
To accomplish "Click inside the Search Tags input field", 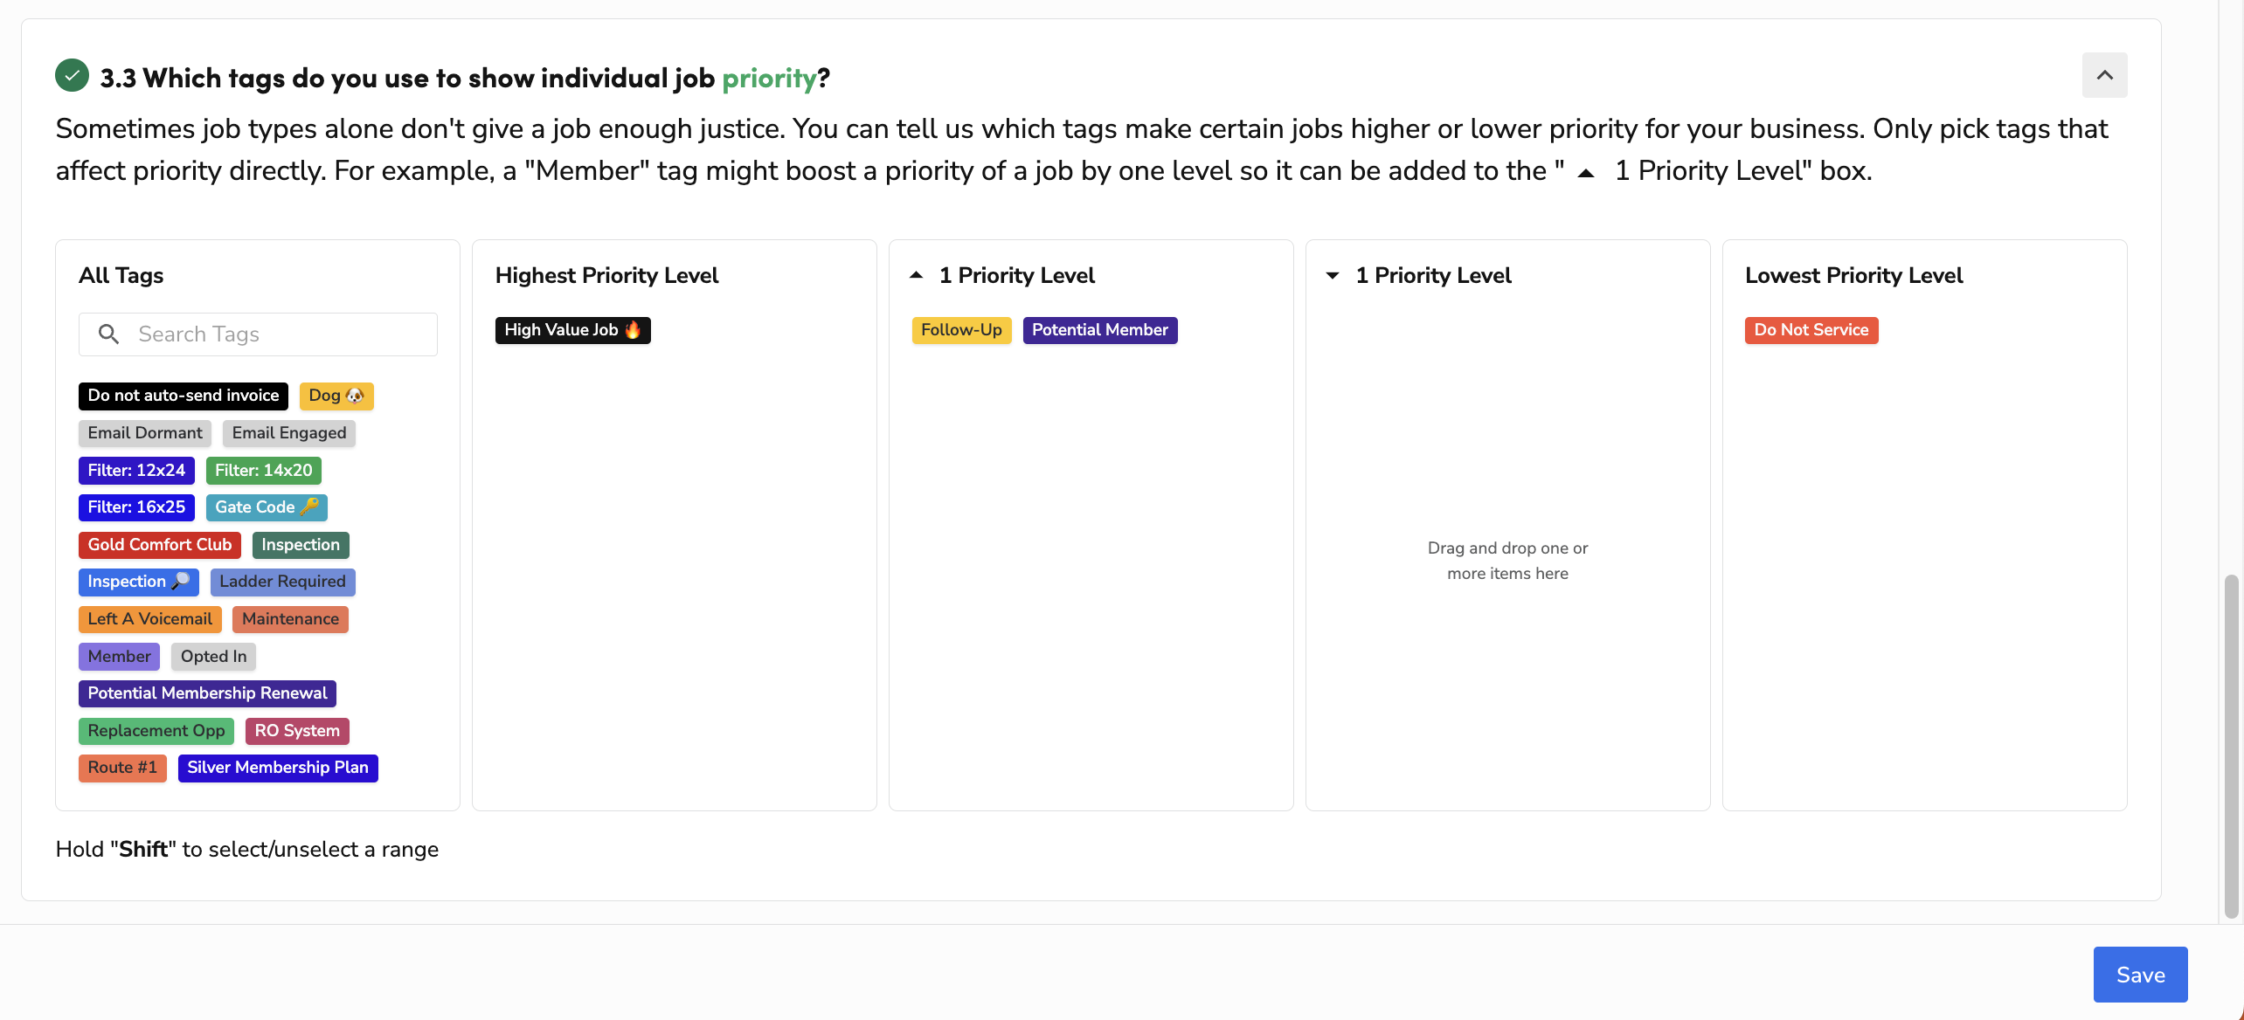I will [262, 334].
